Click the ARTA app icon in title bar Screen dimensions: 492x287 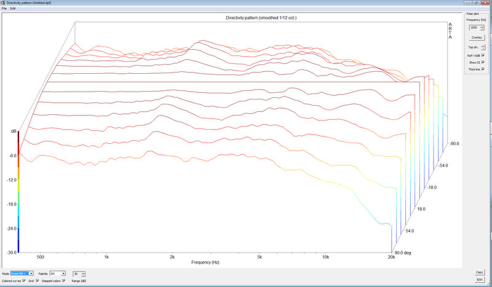coord(3,2)
